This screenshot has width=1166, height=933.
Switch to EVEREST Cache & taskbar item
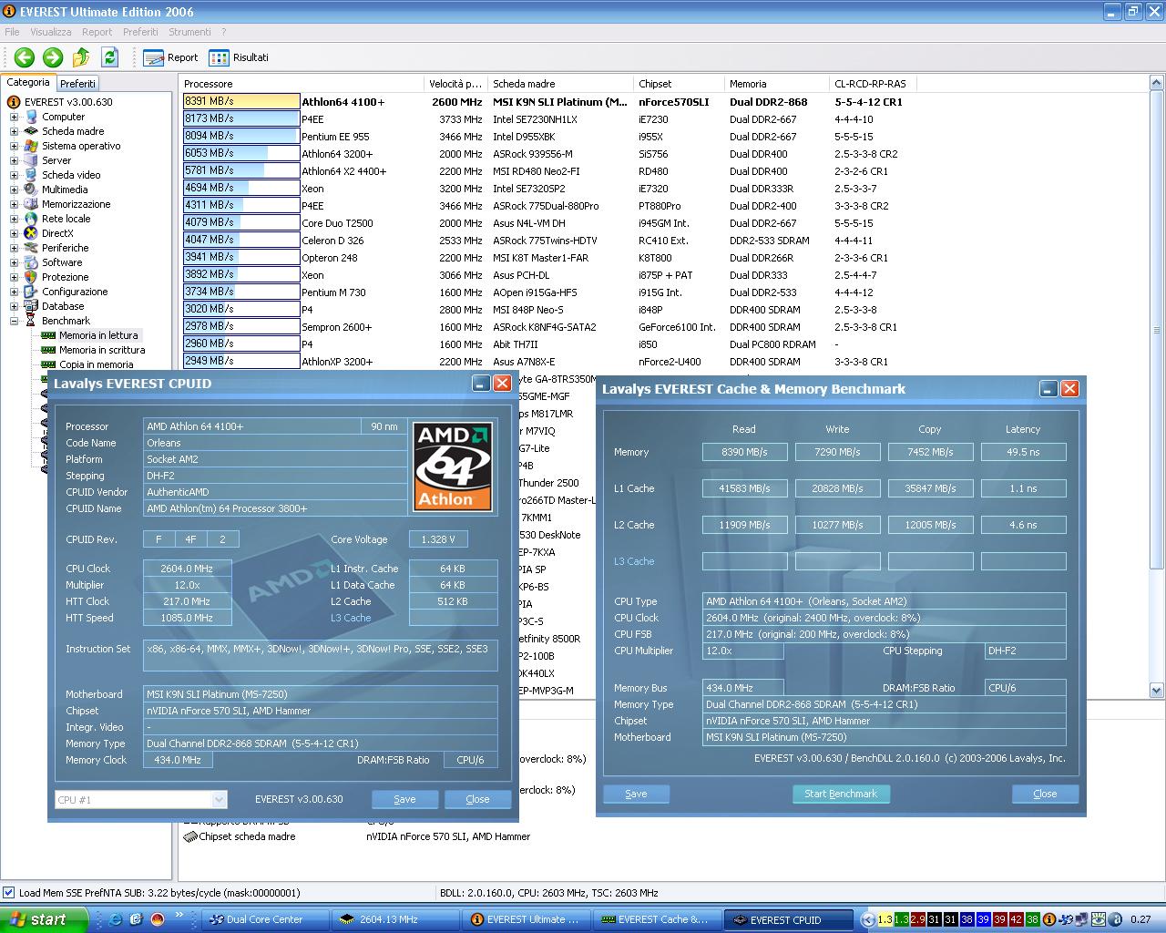click(657, 919)
